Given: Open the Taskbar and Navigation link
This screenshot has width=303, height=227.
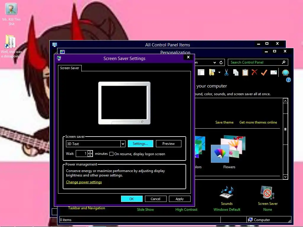Looking at the screenshot, I should point(87,208).
